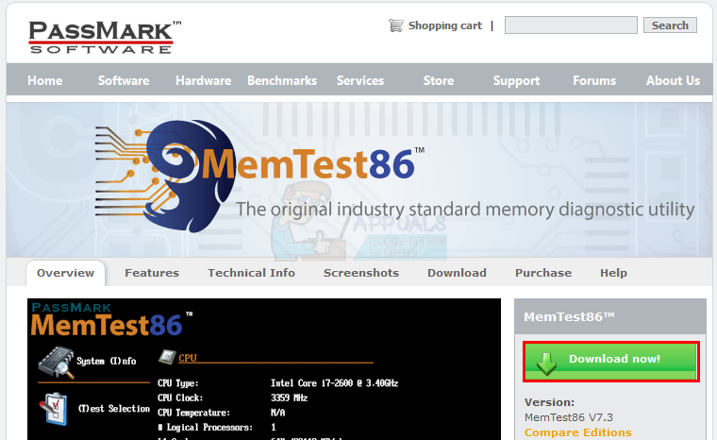The height and width of the screenshot is (440, 717).
Task: Open the Benchmarks menu item
Action: tap(282, 80)
